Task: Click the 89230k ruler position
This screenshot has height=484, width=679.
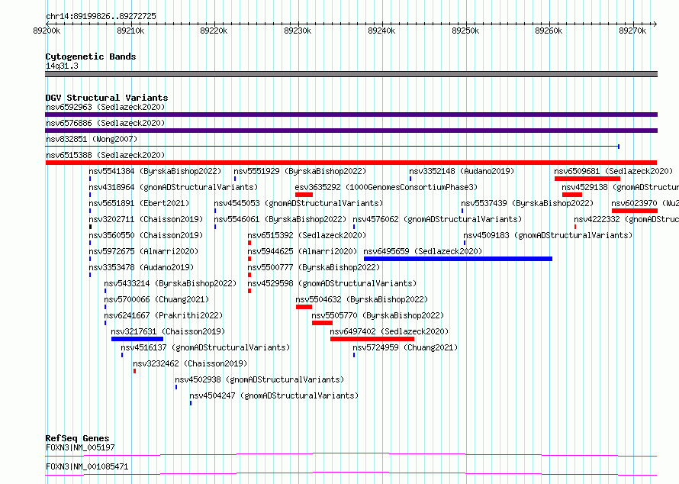Action: tap(298, 31)
